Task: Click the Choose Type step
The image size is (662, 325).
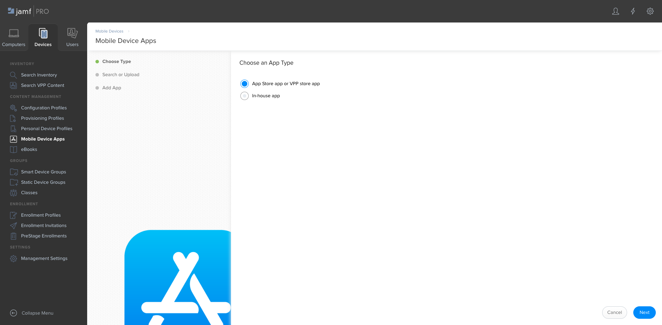Action: click(117, 62)
